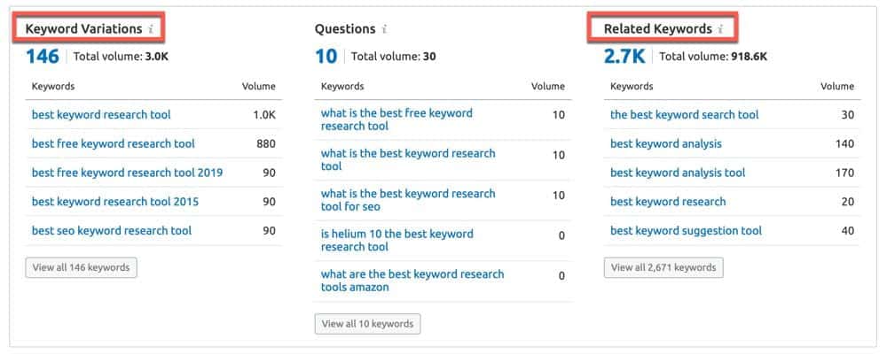Open question 'what is the best free keyword research tool'
887x354 pixels.
(396, 119)
